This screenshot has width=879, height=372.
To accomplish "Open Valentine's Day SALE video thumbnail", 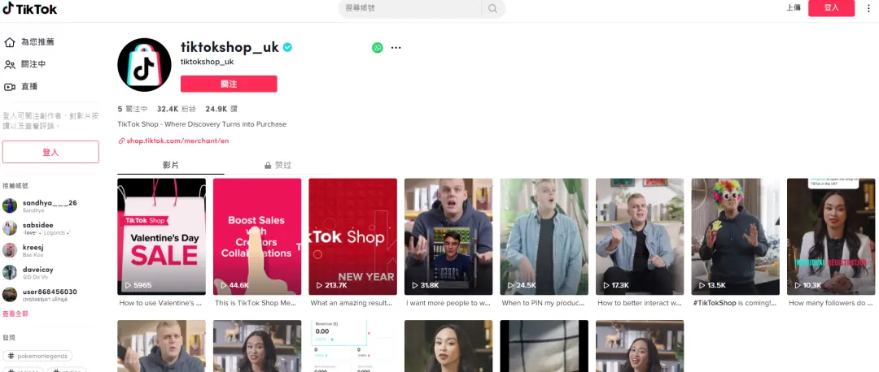I will [x=161, y=236].
